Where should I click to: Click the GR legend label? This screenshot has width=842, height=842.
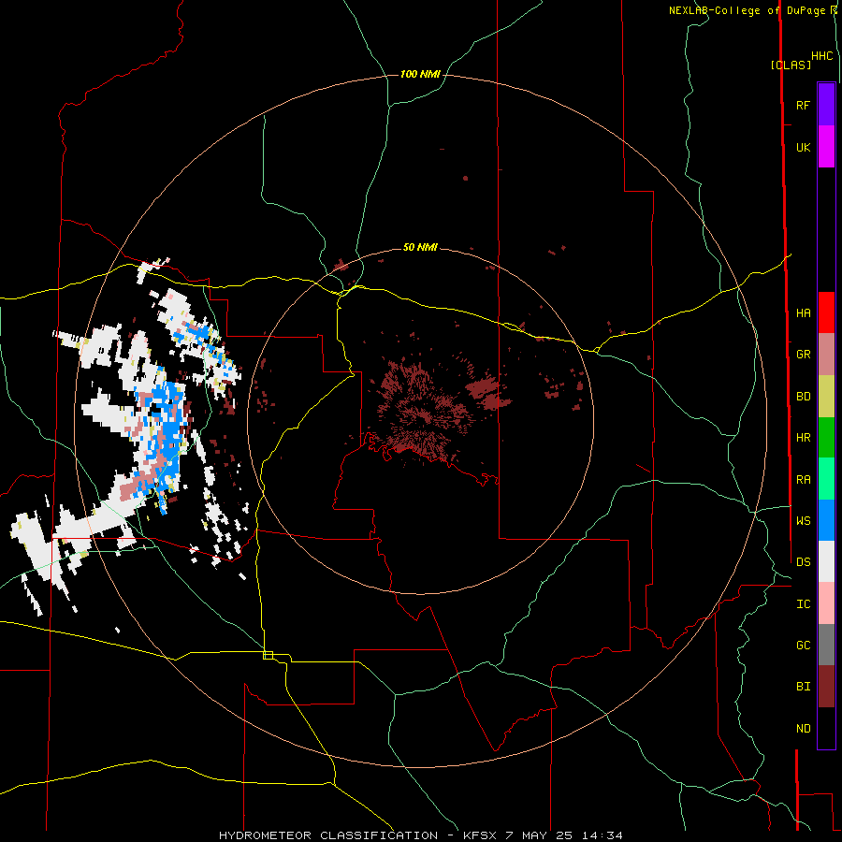[x=803, y=355]
